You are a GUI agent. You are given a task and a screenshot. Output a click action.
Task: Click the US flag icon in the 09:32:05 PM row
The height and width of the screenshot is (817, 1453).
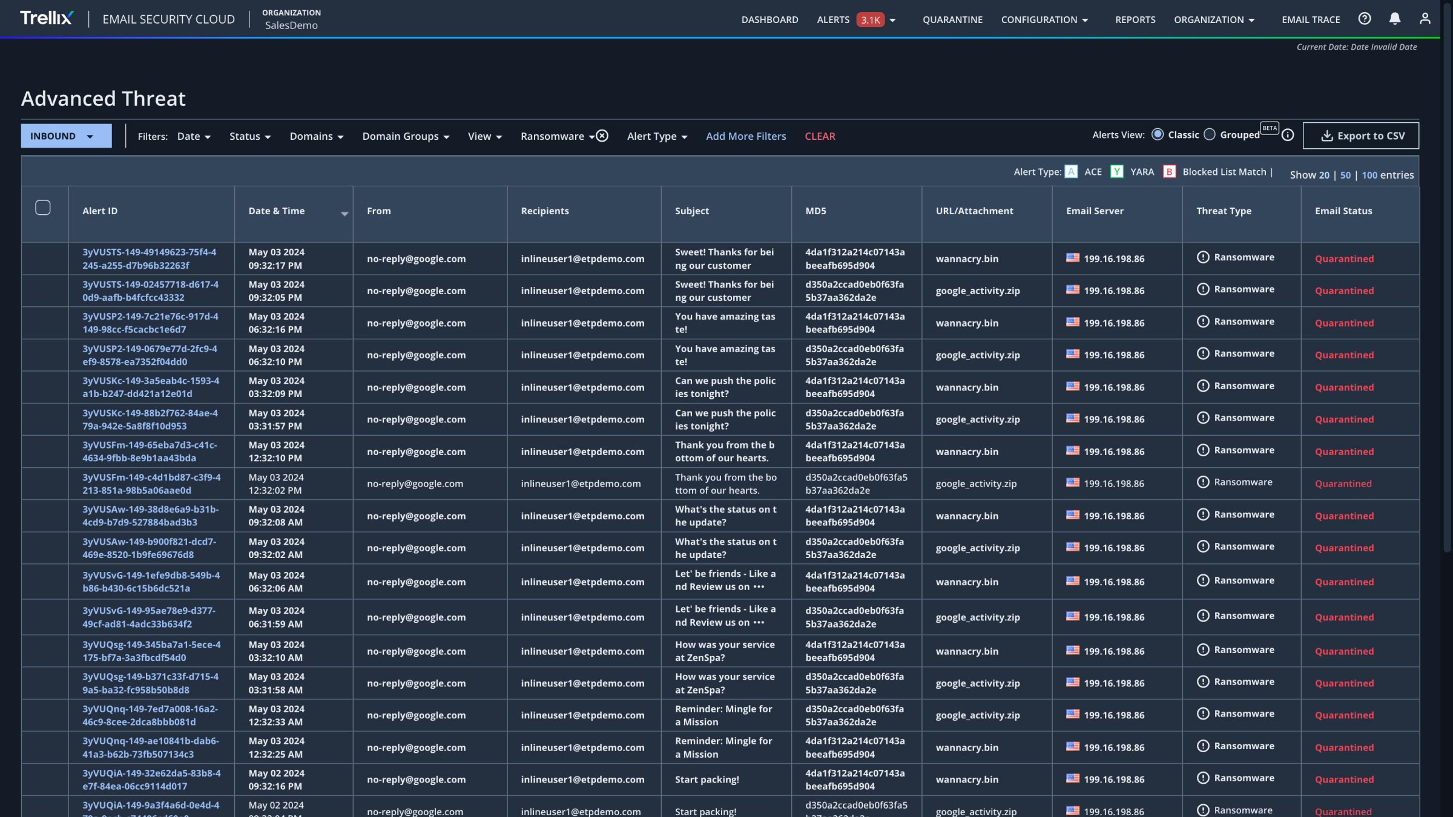pos(1073,290)
